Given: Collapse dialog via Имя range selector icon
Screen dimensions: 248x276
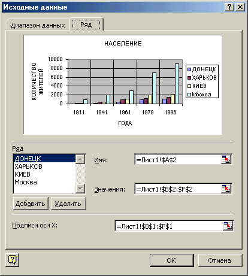Looking at the screenshot, I should click(226, 159).
